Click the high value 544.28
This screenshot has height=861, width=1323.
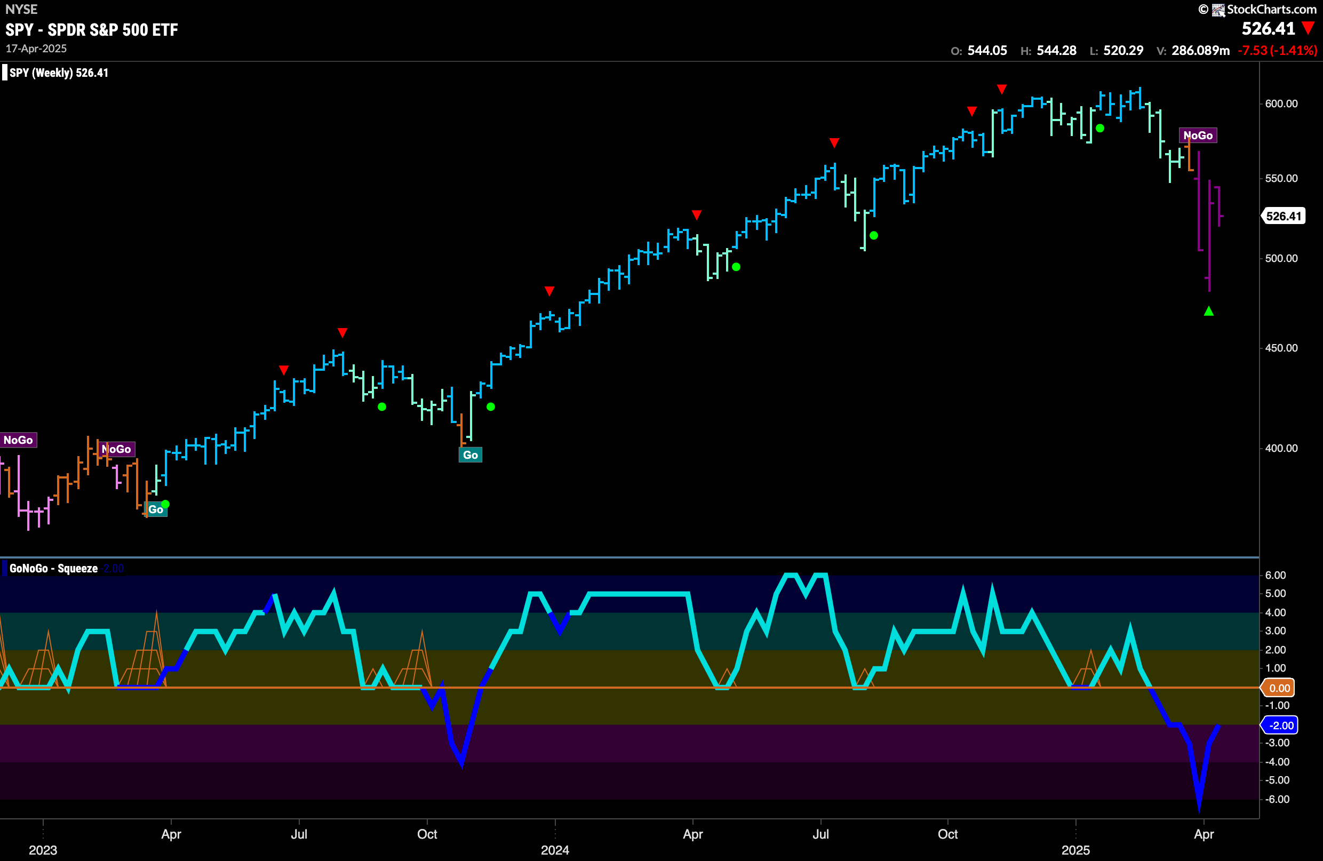point(1056,51)
